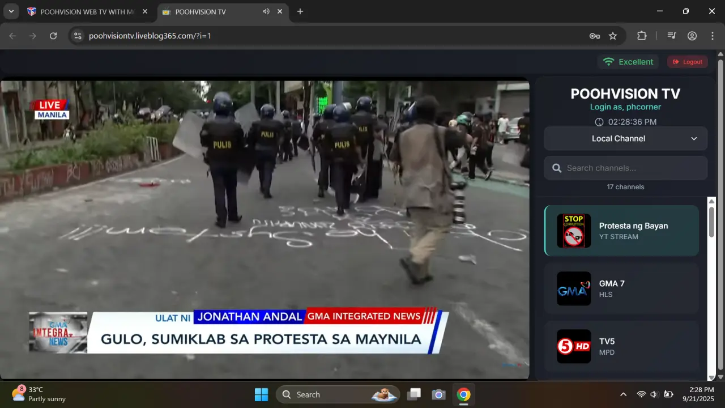Reload the page
Image resolution: width=725 pixels, height=408 pixels.
[53, 36]
